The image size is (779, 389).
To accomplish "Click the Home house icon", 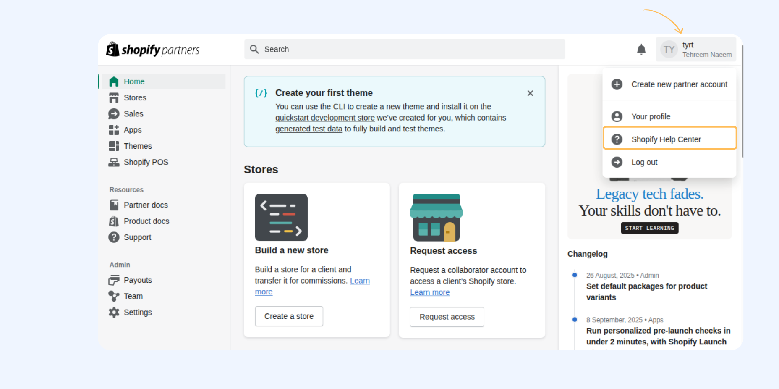I will pos(114,81).
